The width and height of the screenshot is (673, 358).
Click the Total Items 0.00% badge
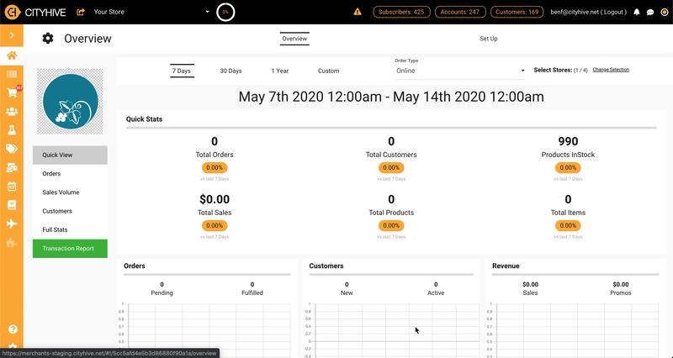(568, 225)
